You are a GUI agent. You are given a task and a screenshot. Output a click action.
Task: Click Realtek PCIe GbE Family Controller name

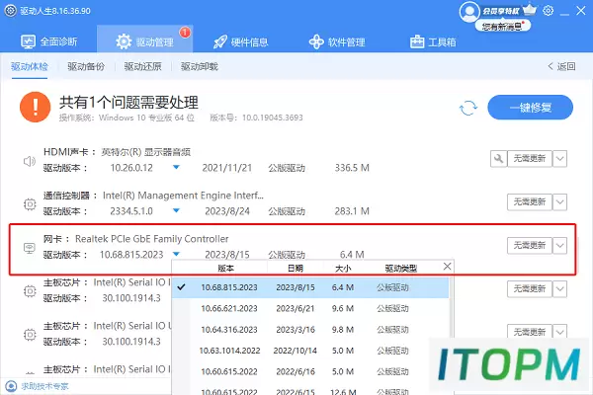(x=151, y=239)
